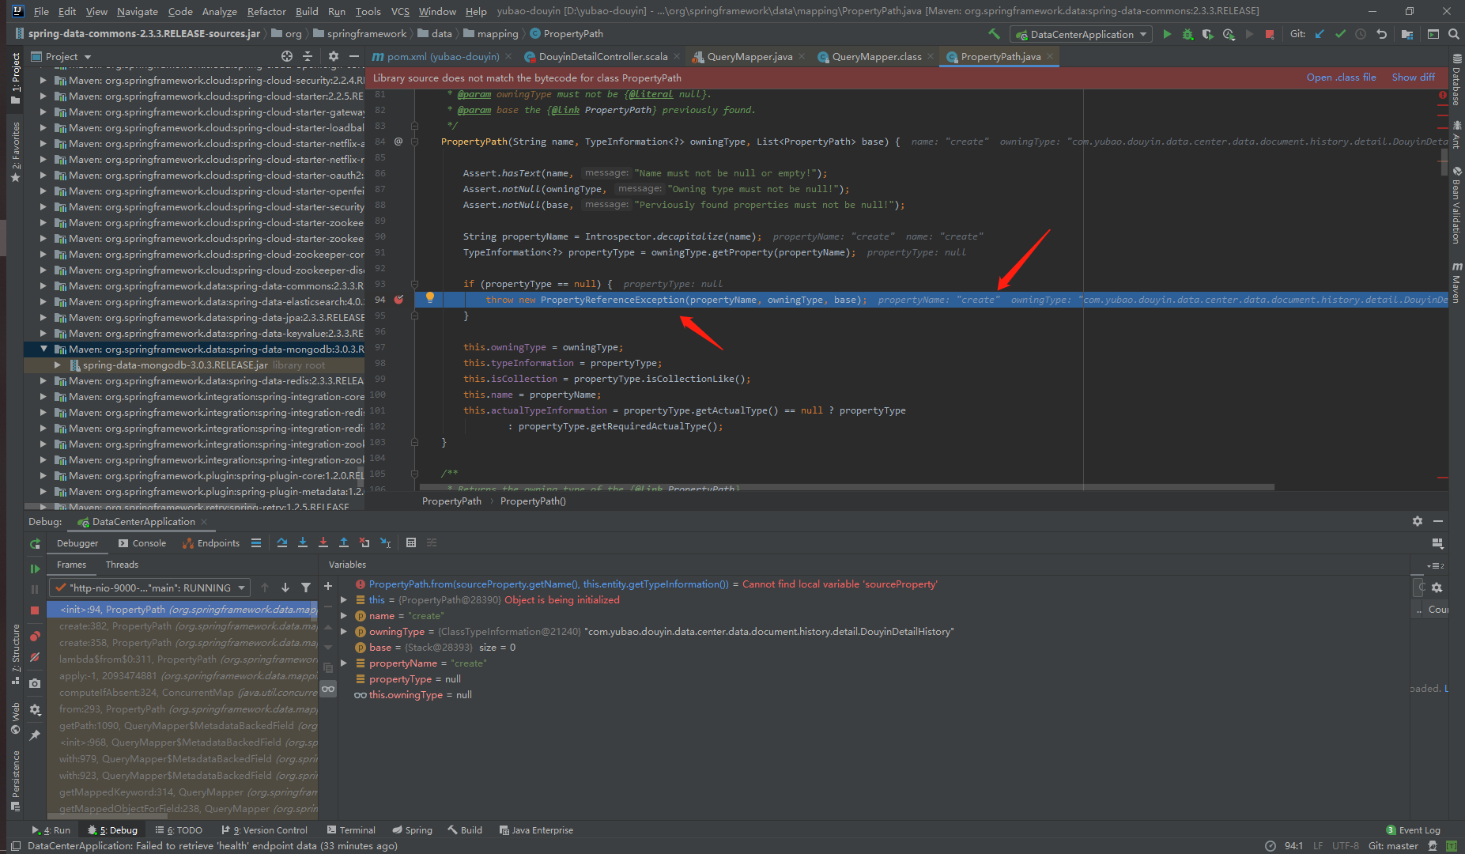Click Run to Cursor debugger icon
The height and width of the screenshot is (854, 1465).
[386, 542]
